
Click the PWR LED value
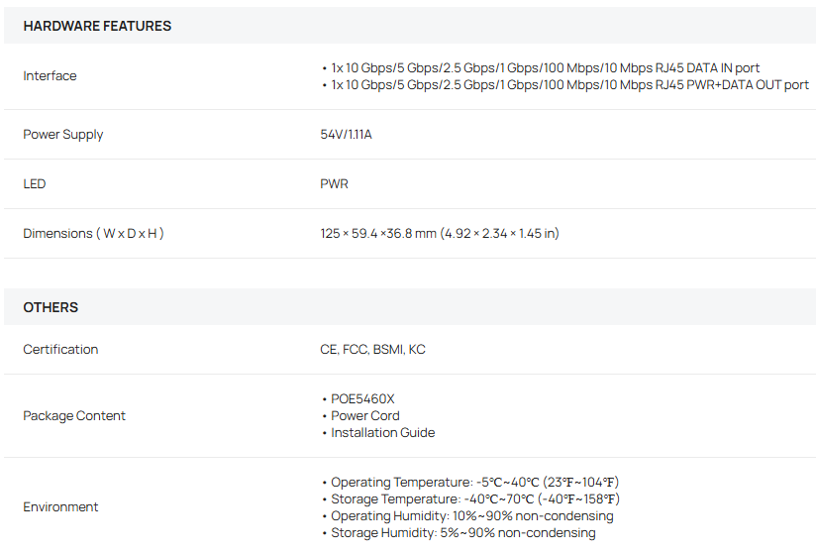click(334, 183)
